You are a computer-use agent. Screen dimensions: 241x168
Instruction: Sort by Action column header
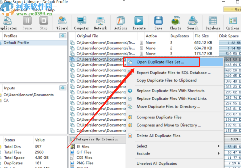(x=151, y=36)
